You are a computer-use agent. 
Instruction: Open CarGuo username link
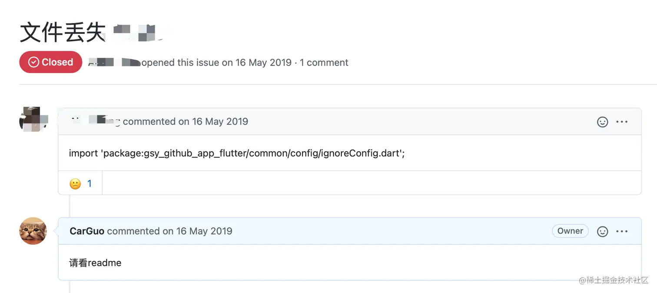click(87, 231)
